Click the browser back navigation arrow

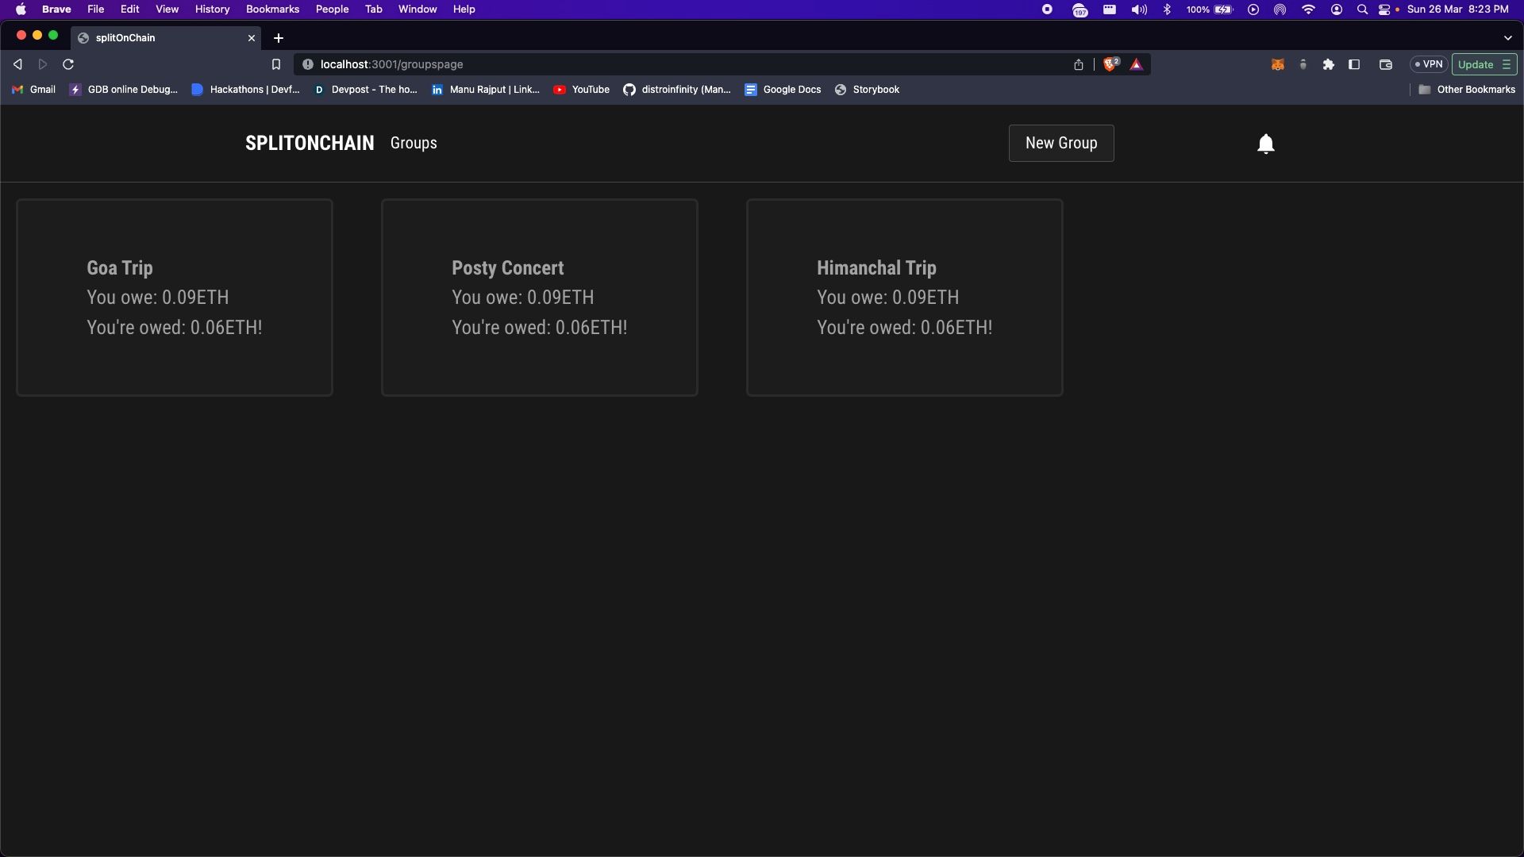[x=17, y=63]
